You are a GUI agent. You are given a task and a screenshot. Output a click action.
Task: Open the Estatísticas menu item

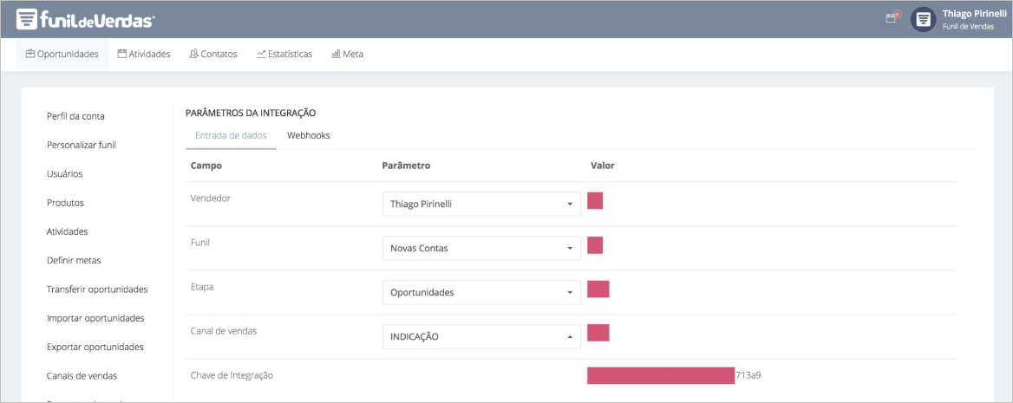284,54
